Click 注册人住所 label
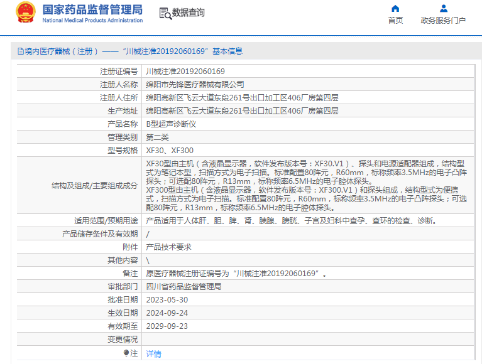This screenshot has width=482, height=364. coord(119,98)
